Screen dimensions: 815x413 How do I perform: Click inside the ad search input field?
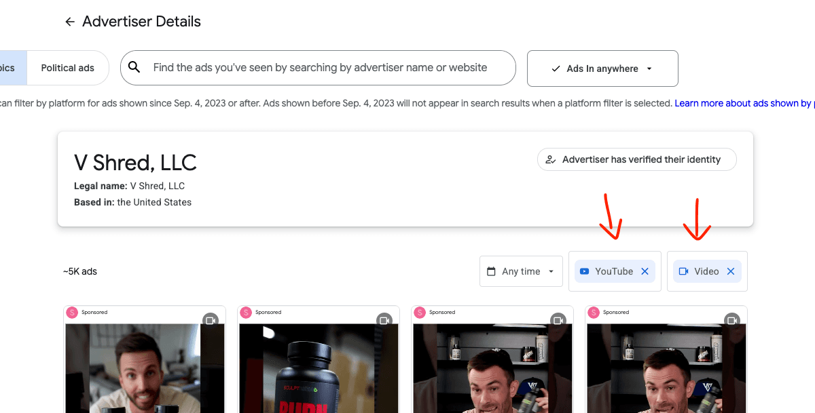tap(319, 67)
